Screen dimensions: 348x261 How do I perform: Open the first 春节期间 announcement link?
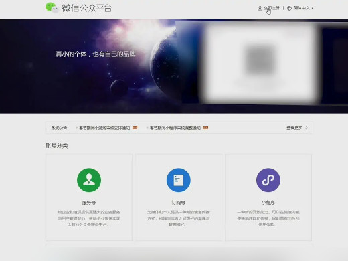(104, 128)
